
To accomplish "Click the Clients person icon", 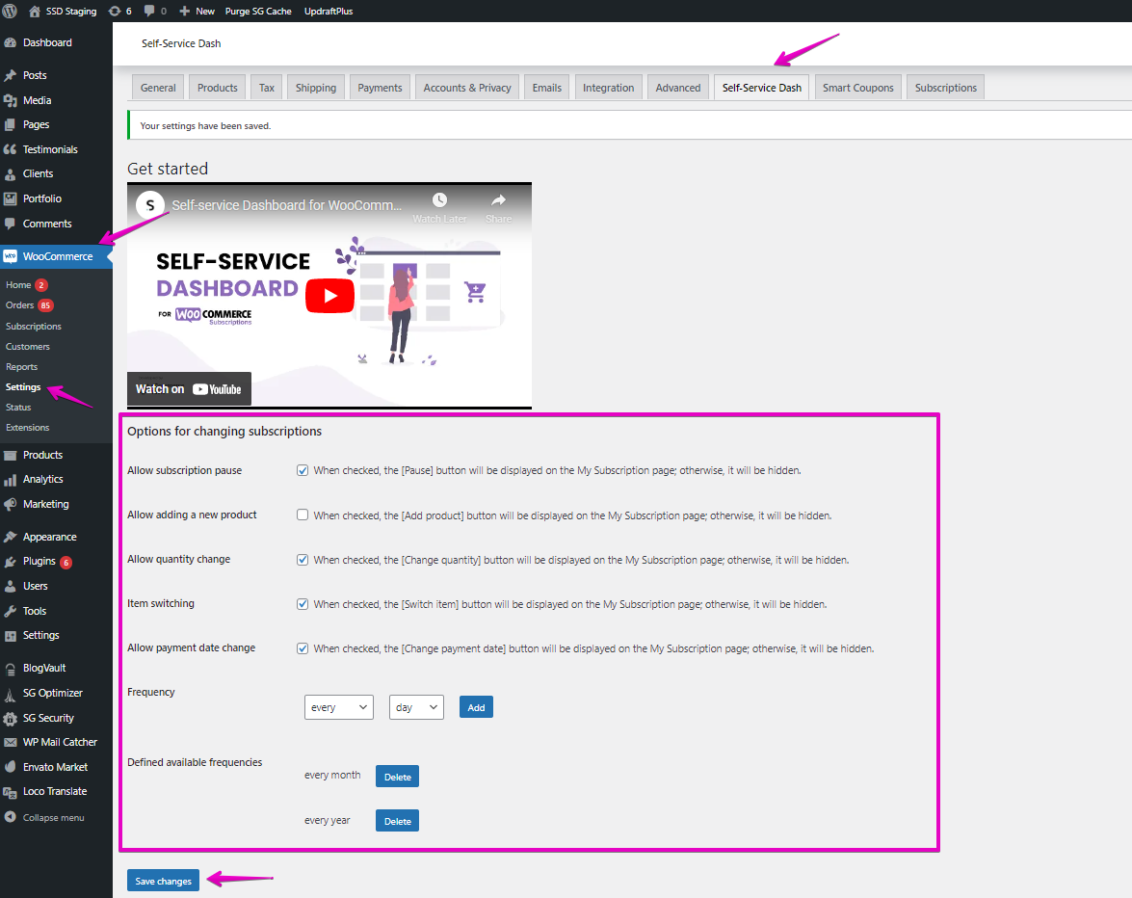I will (x=10, y=174).
